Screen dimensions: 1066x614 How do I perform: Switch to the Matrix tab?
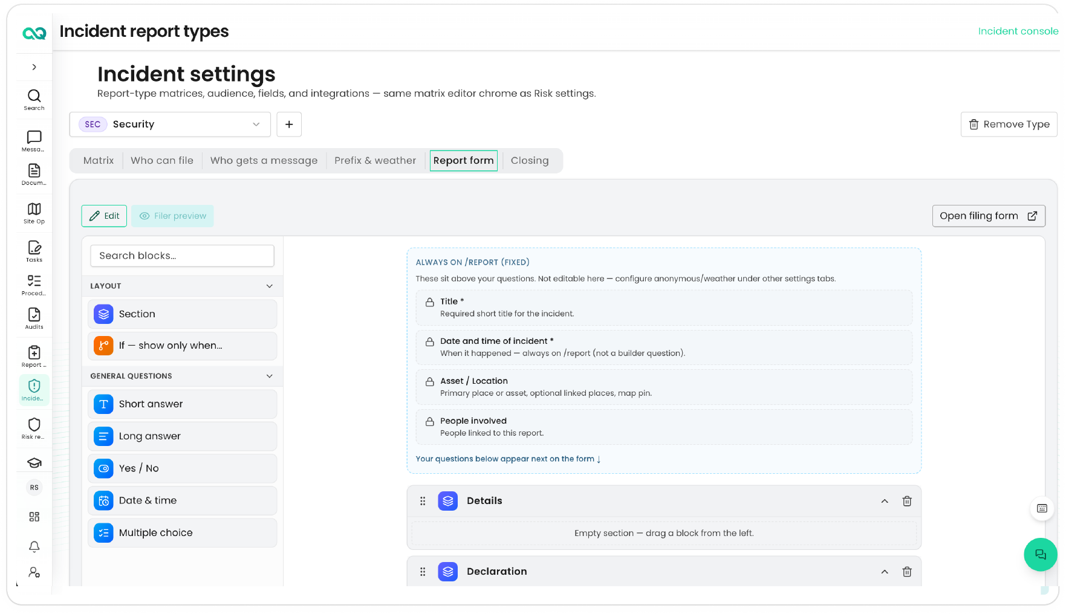pyautogui.click(x=99, y=161)
